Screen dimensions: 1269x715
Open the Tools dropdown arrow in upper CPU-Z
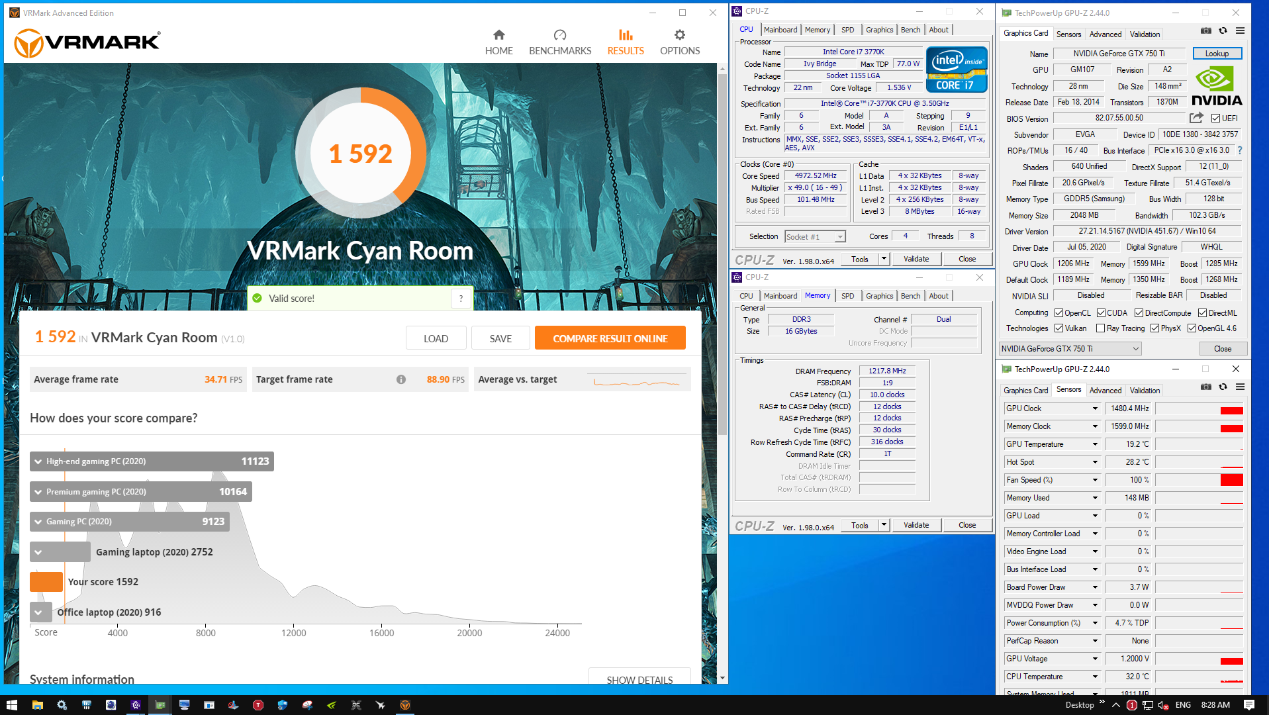click(884, 259)
